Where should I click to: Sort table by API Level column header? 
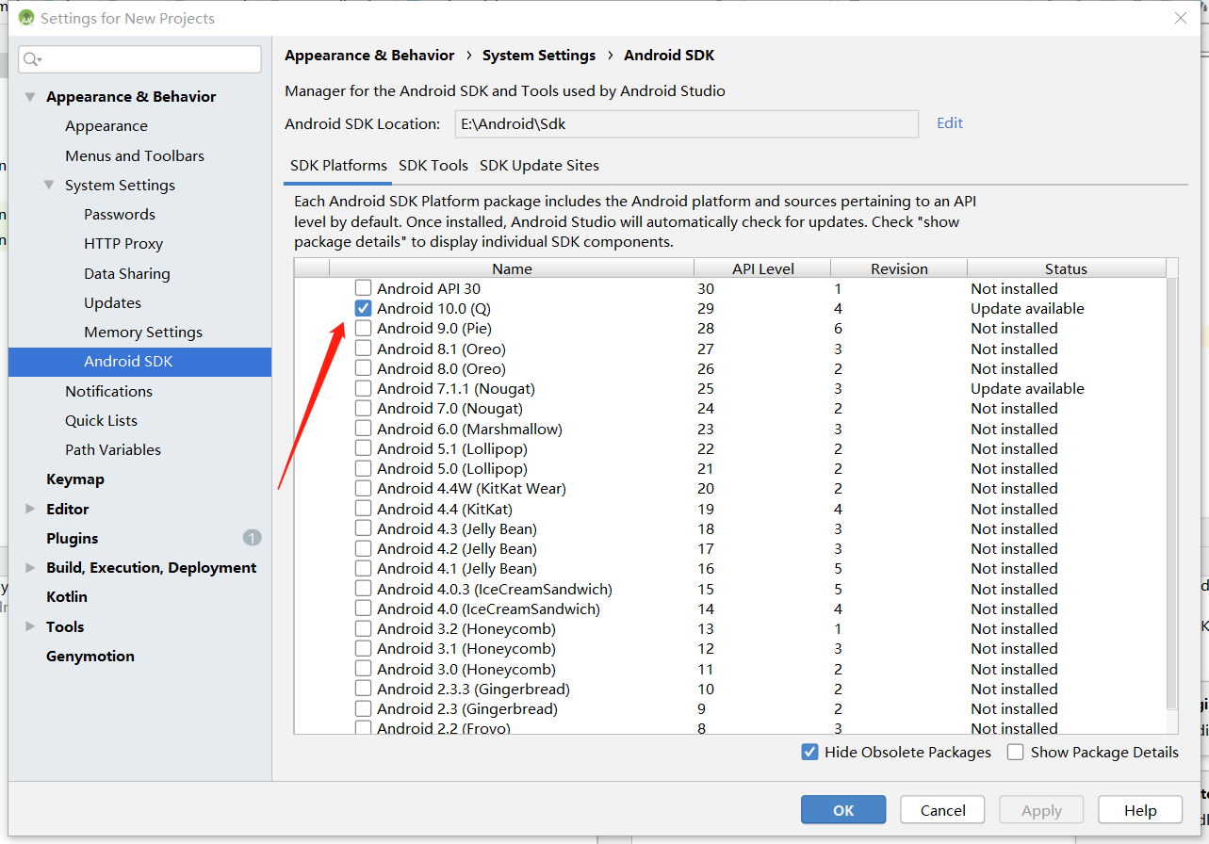[762, 268]
